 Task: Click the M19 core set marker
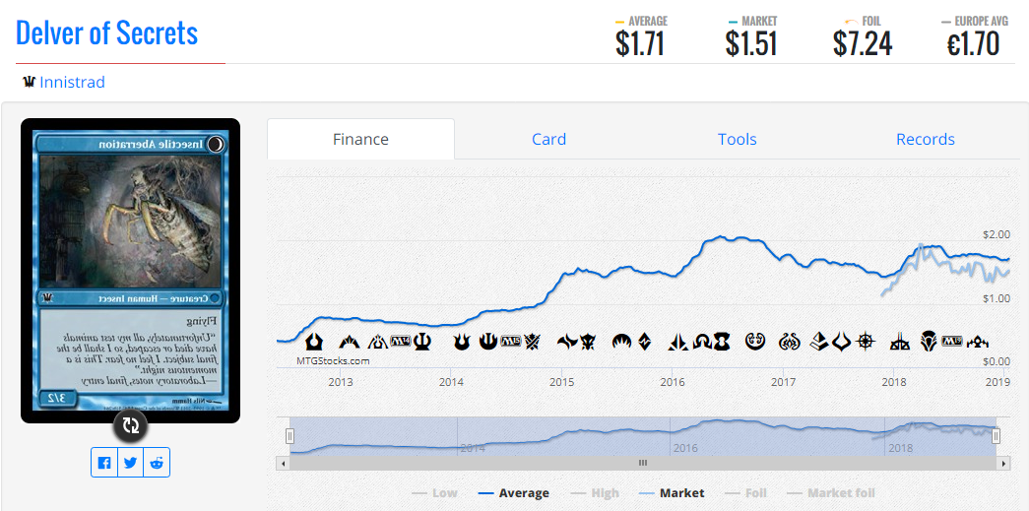pos(952,341)
